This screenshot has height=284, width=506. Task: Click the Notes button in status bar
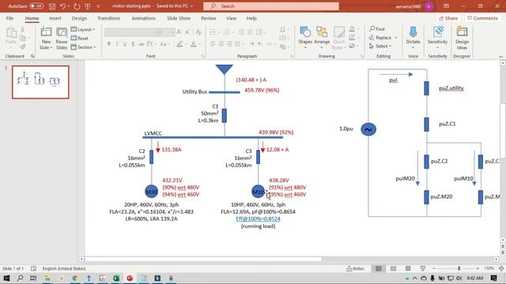click(x=355, y=268)
